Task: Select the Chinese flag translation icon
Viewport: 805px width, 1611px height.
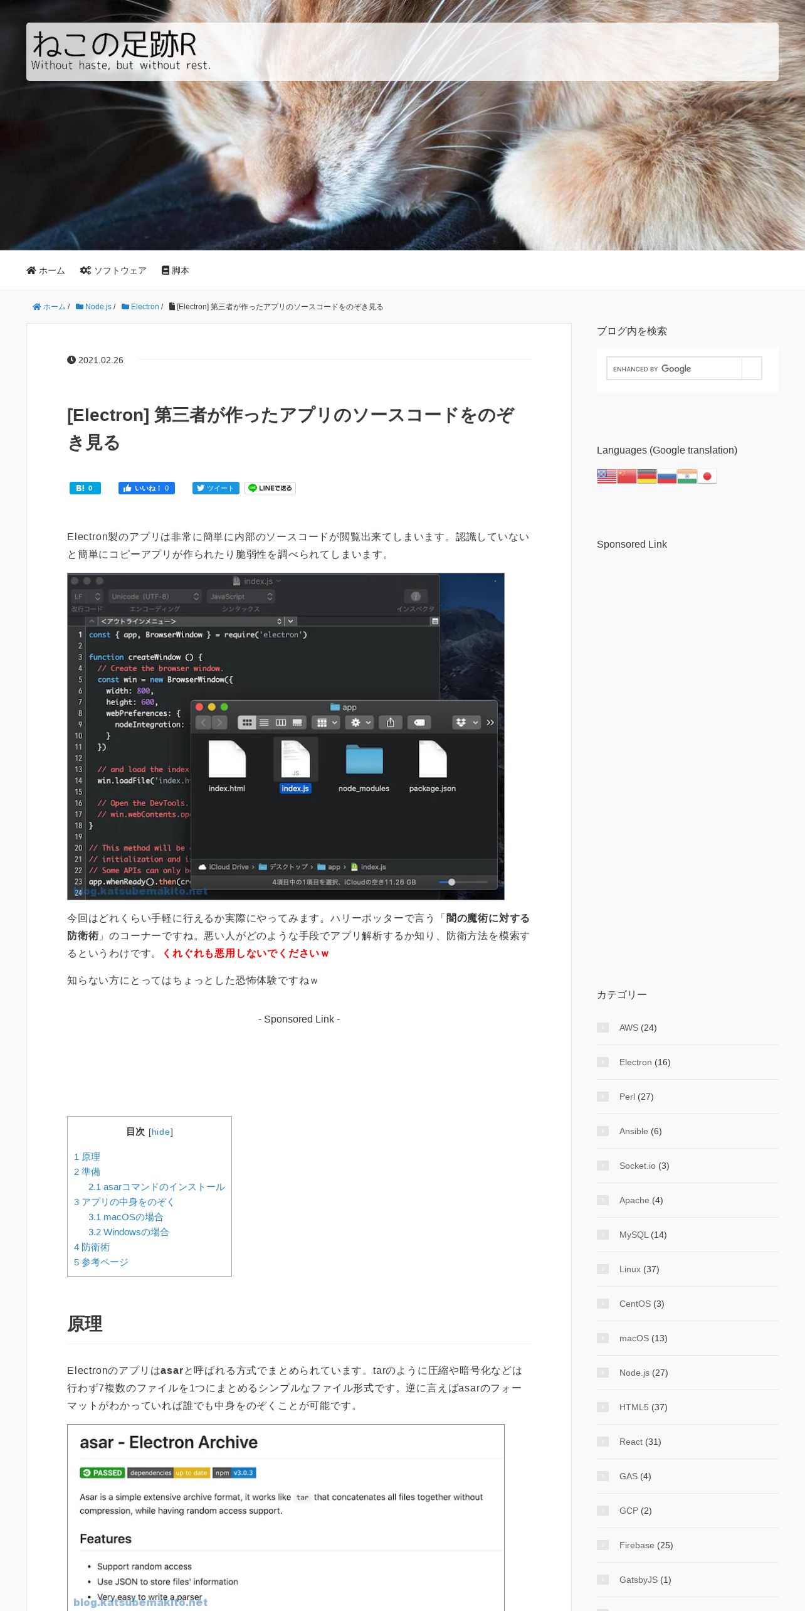Action: pyautogui.click(x=626, y=476)
